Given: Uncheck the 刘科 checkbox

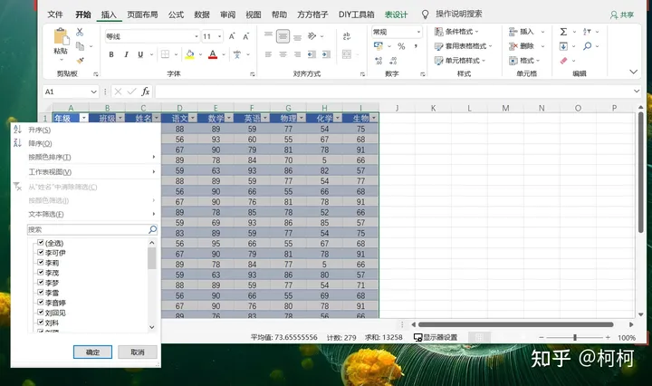Looking at the screenshot, I should pos(41,322).
